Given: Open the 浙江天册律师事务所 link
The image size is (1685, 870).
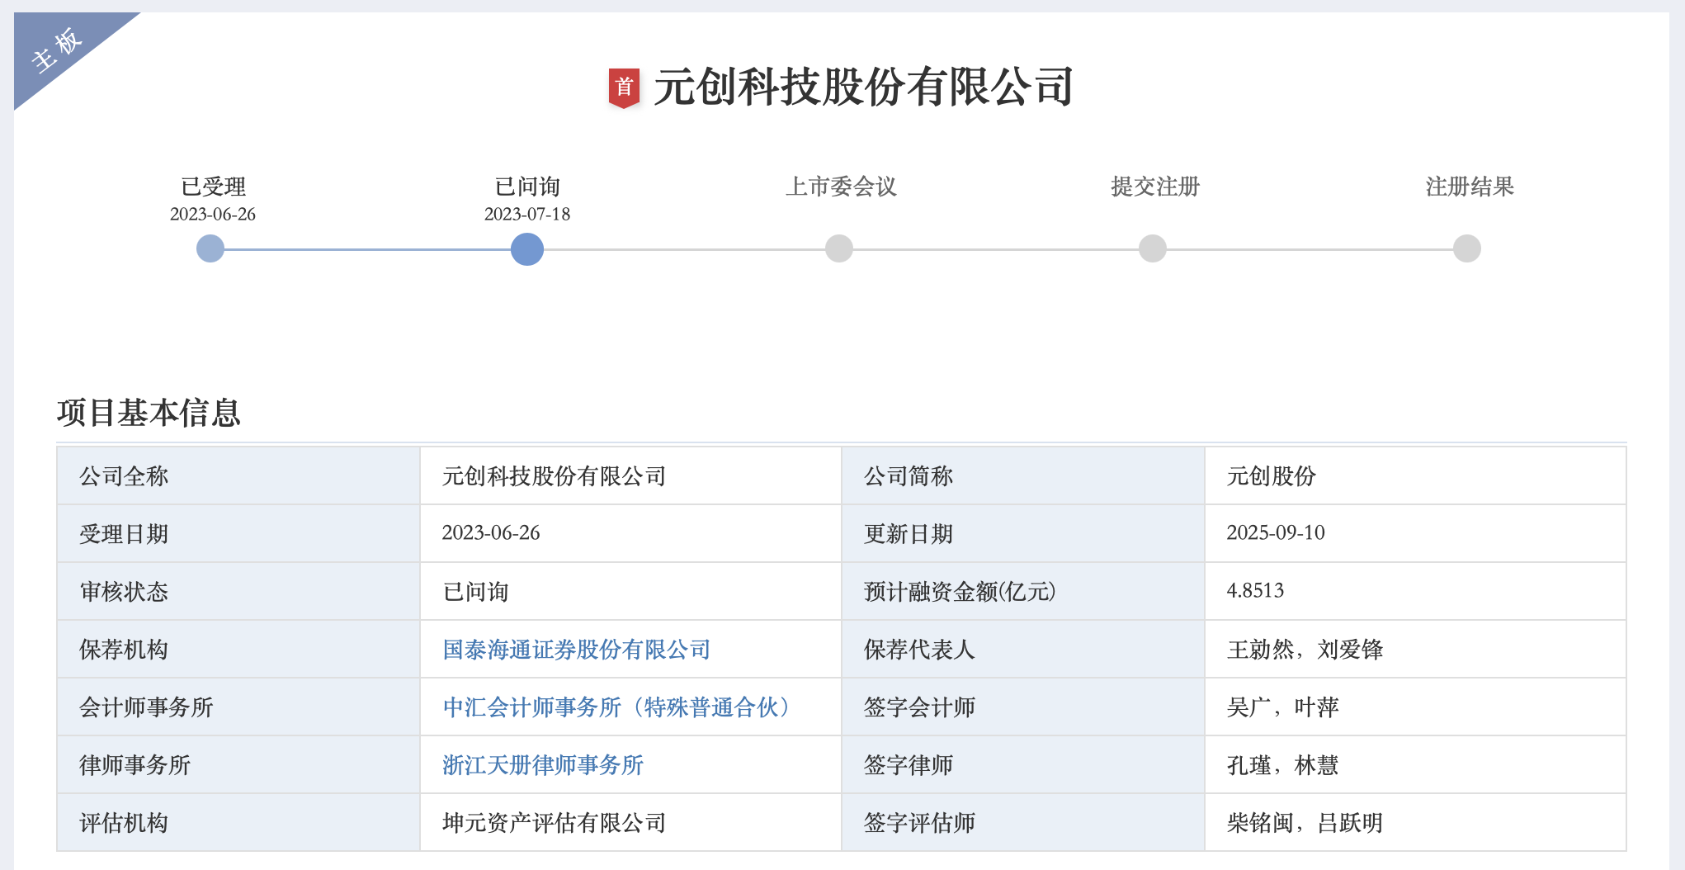Looking at the screenshot, I should 543,765.
